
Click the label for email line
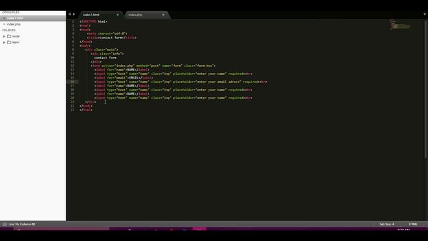124,78
